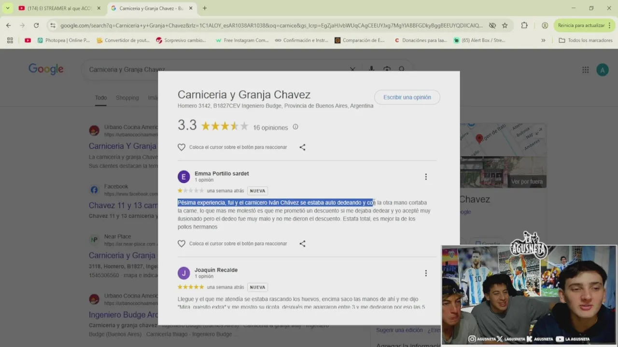Reload the current page
Viewport: 618px width, 347px height.
click(x=36, y=25)
